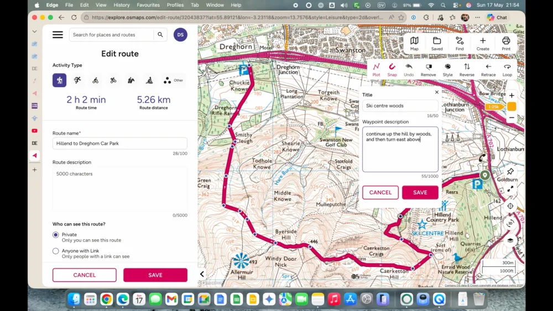Open the Edit menu

point(84,5)
